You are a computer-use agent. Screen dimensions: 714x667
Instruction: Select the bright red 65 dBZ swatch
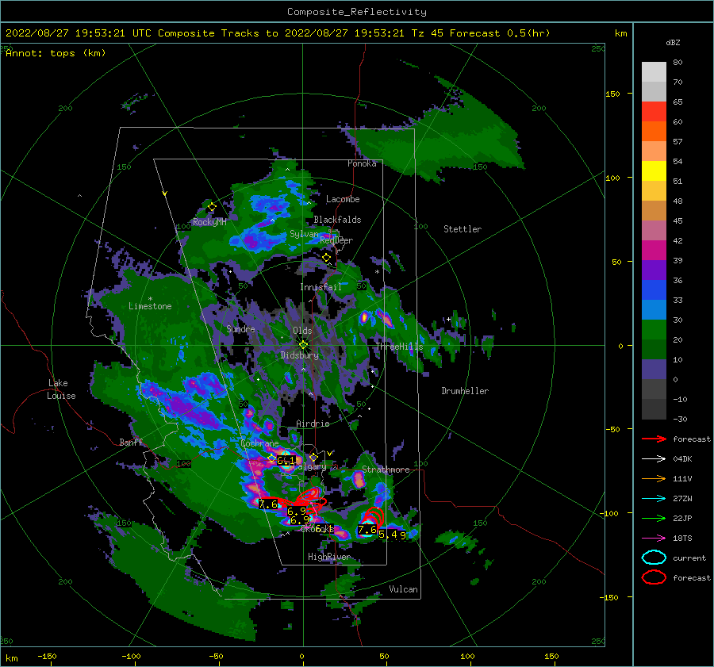click(x=654, y=112)
